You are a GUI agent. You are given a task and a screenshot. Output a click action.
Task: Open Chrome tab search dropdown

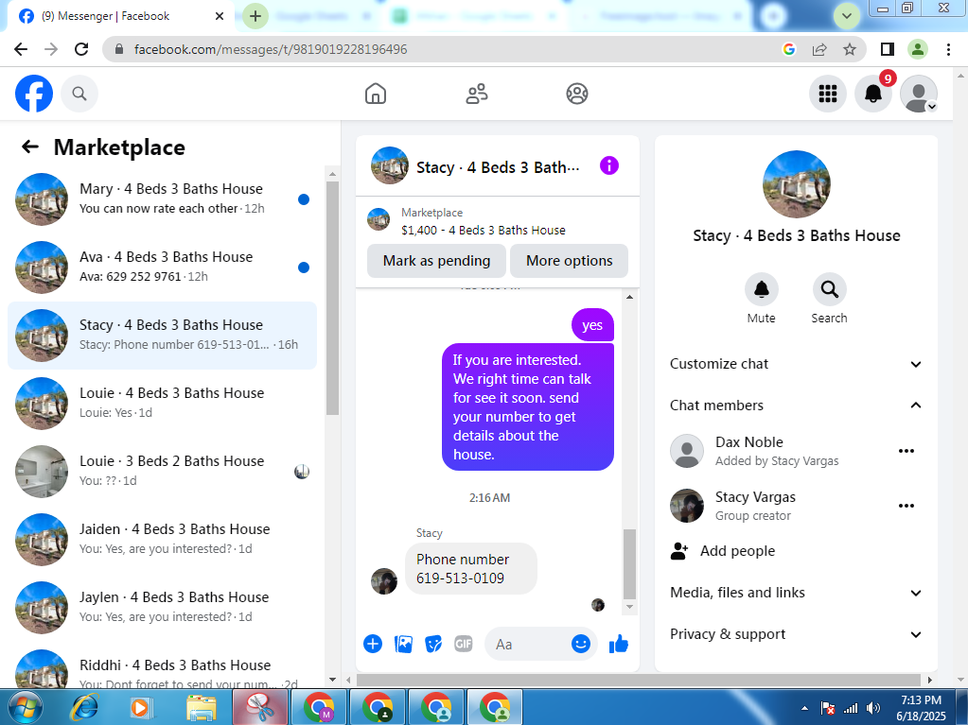[846, 16]
